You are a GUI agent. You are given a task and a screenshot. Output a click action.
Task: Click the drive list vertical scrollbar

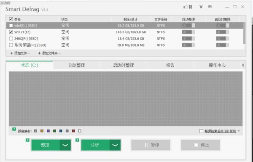coord(245,33)
